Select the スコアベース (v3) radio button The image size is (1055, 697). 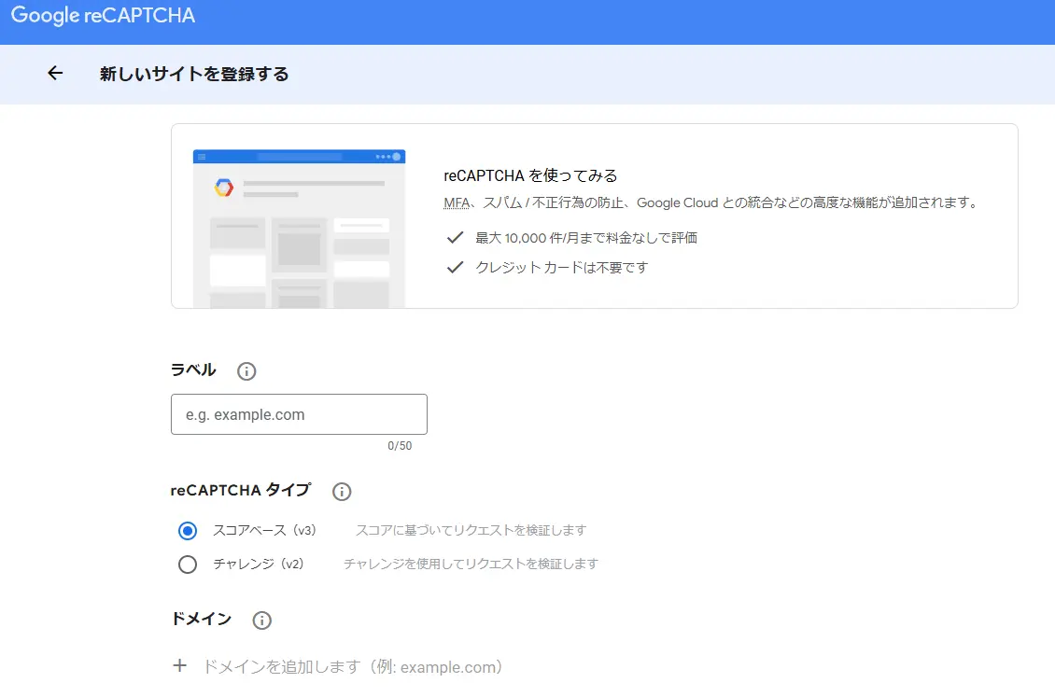pos(188,531)
